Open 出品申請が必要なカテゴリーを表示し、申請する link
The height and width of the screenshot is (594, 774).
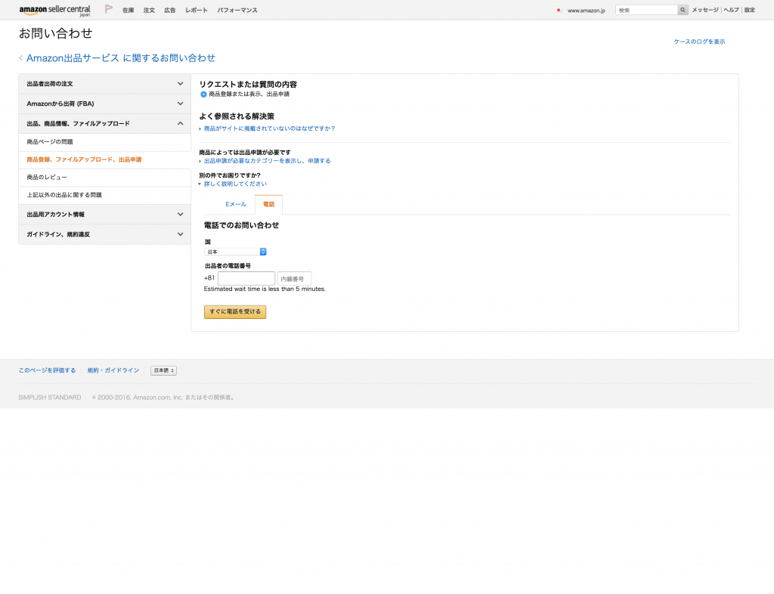[268, 161]
